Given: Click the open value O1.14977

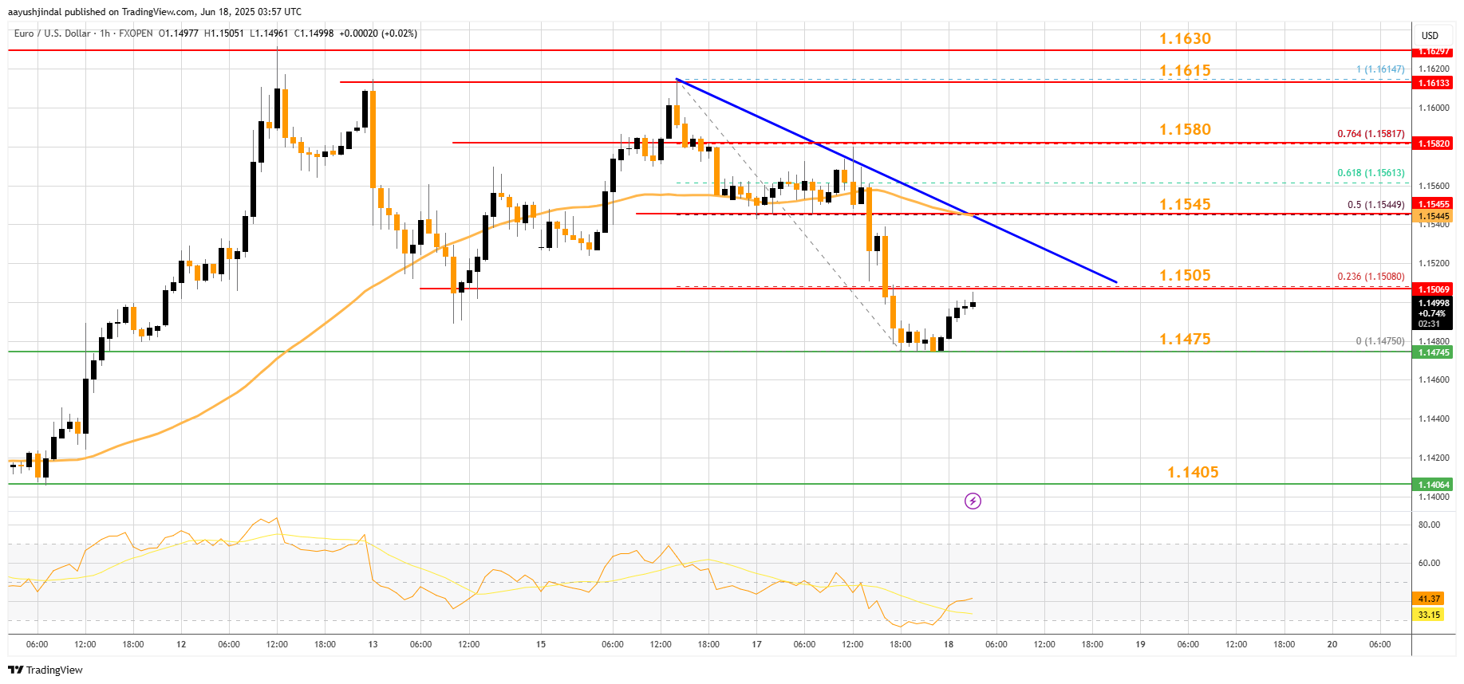Looking at the screenshot, I should tap(179, 33).
